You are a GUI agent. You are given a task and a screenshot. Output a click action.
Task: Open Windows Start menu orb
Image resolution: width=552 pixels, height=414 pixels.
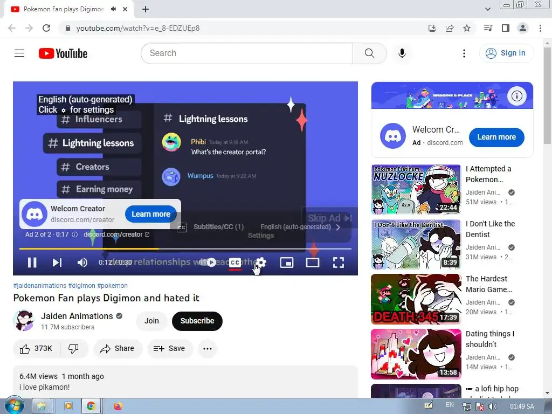(14, 405)
